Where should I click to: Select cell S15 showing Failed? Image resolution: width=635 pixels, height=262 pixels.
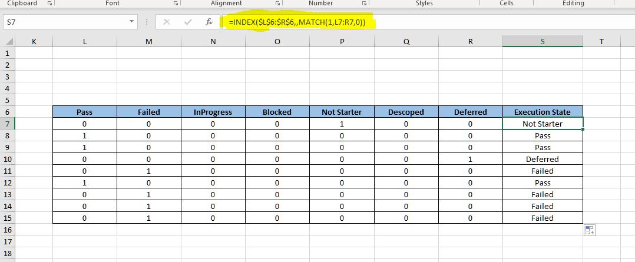tap(543, 218)
